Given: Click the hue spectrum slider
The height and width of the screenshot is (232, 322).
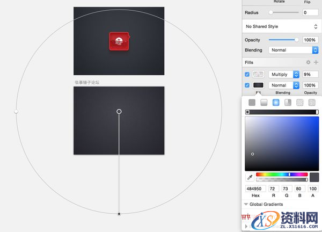Looking at the screenshot, I should coord(282,175).
